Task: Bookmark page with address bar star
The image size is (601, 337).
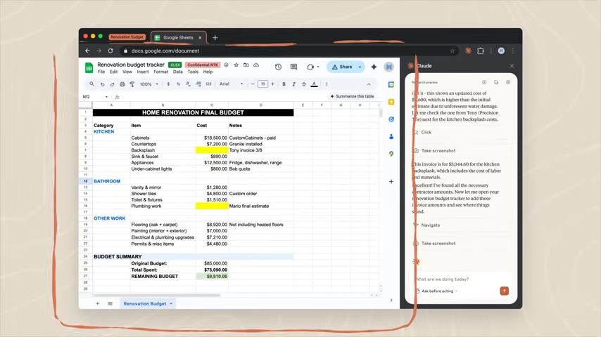Action: pos(453,51)
